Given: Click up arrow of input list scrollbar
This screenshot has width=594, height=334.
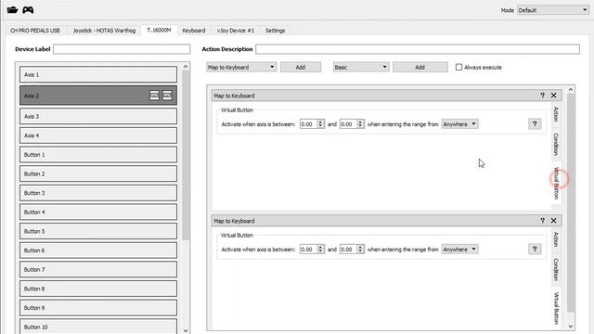Looking at the screenshot, I should (186, 67).
